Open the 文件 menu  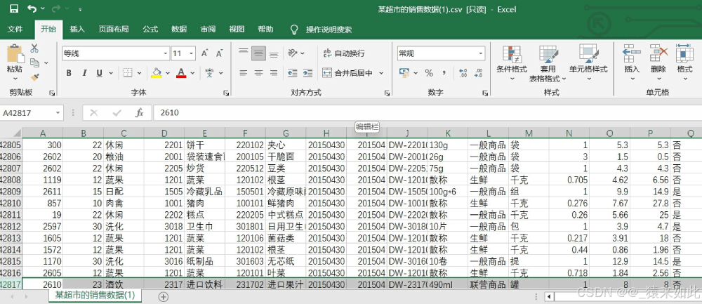click(15, 29)
